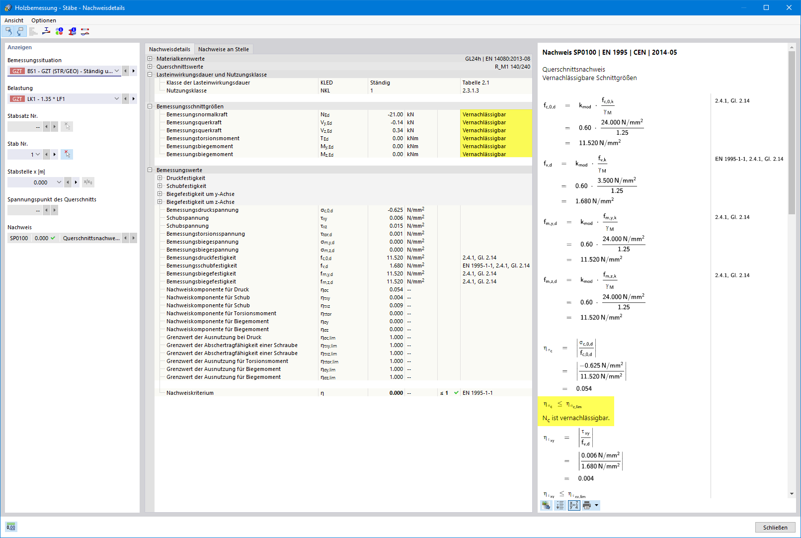
Task: Click the R_M1 140/240 cross-section text
Action: pyautogui.click(x=512, y=67)
